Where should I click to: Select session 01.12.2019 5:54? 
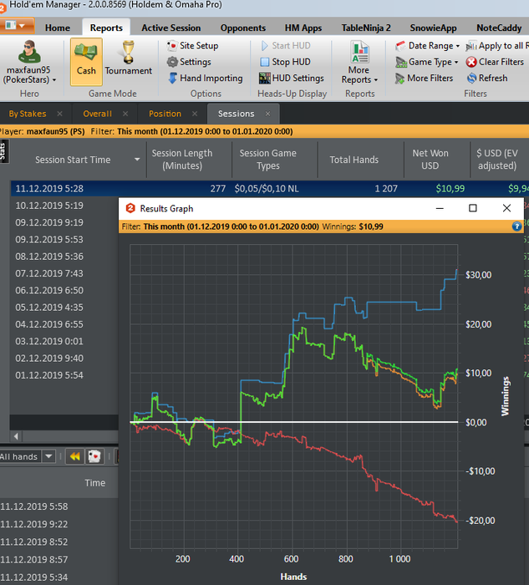pyautogui.click(x=49, y=375)
